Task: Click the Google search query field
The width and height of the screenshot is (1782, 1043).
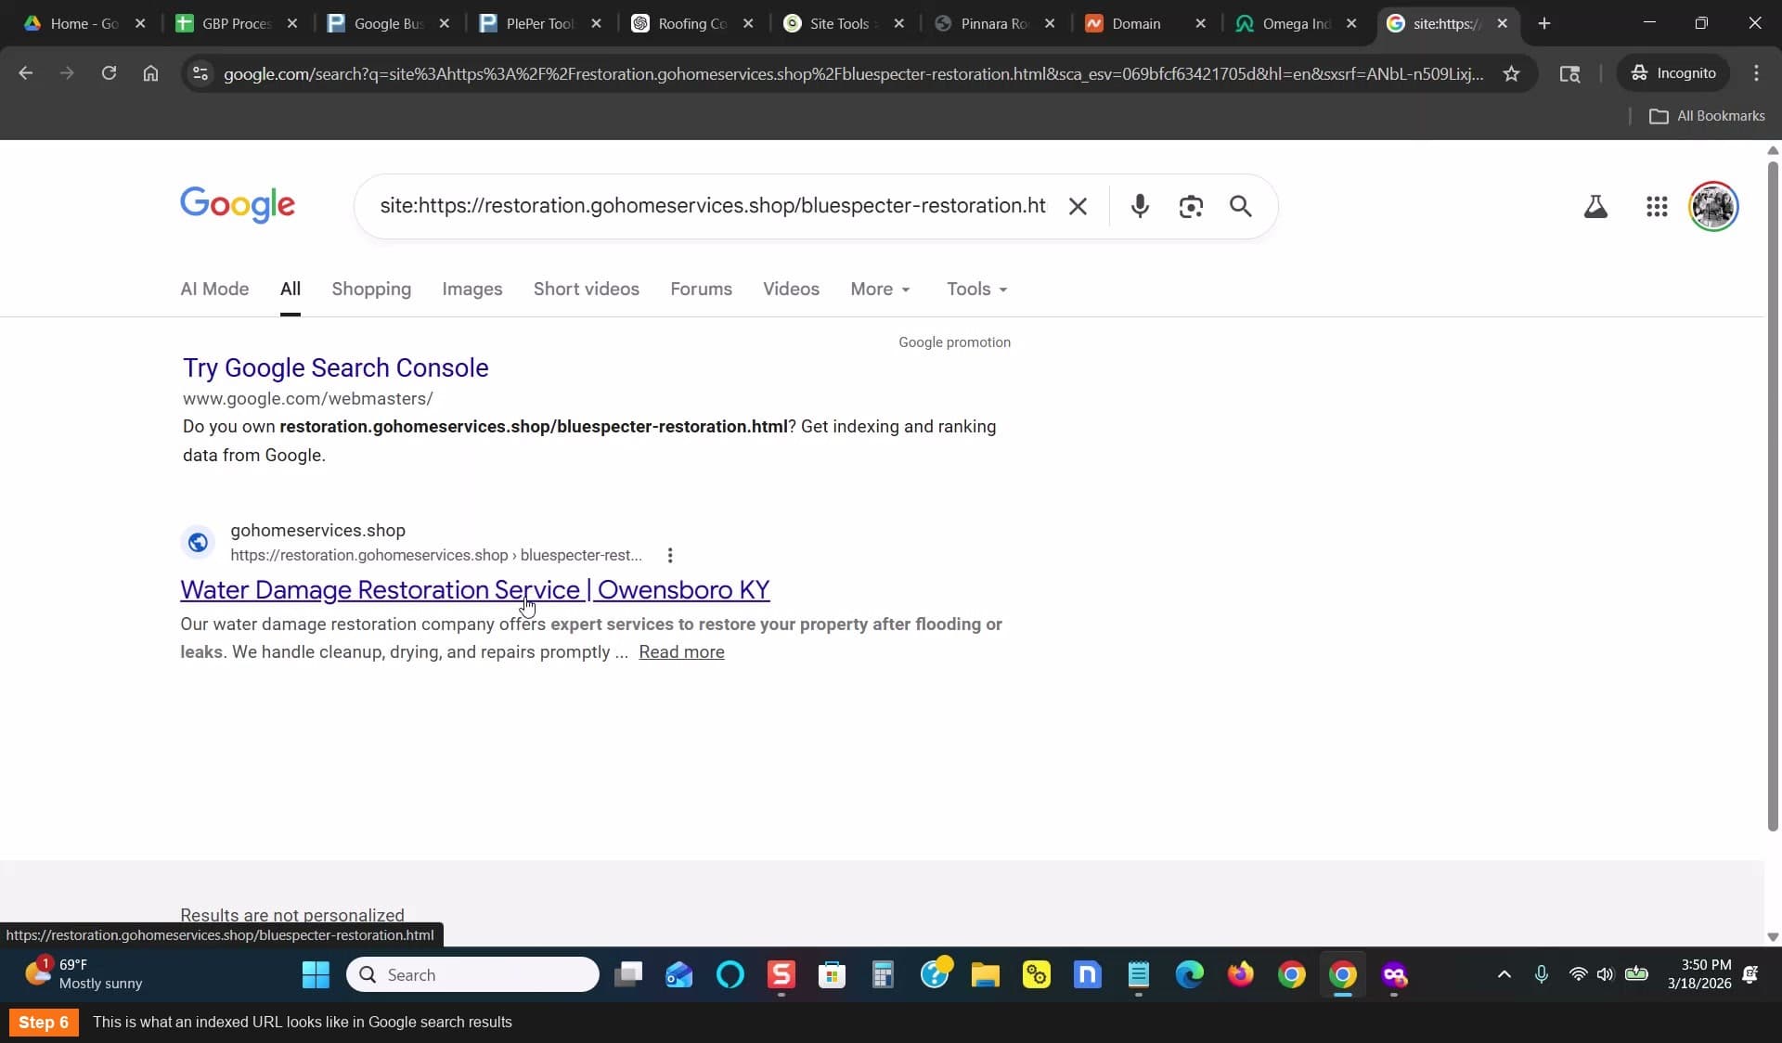Action: (x=712, y=206)
